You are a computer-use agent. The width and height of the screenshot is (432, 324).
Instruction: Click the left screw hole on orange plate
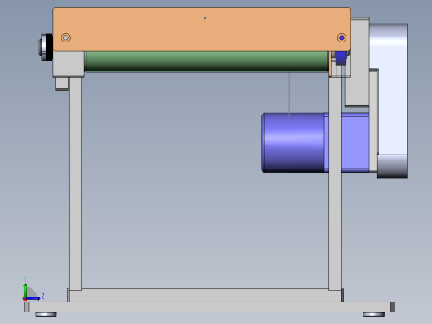pyautogui.click(x=66, y=37)
